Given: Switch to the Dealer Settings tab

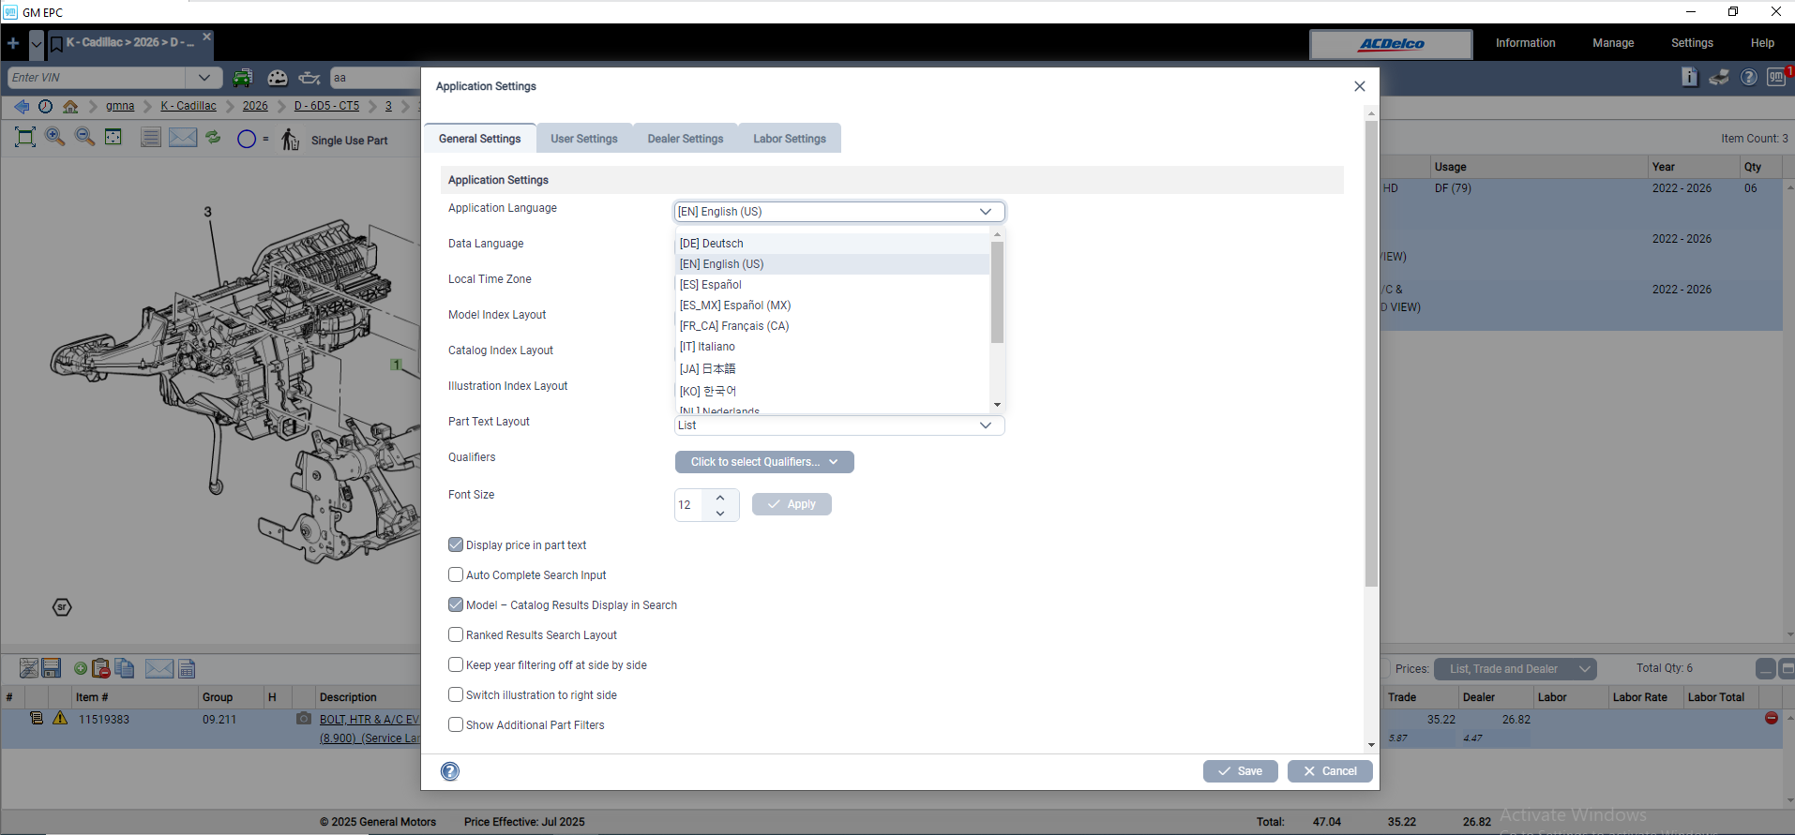Looking at the screenshot, I should [x=686, y=139].
